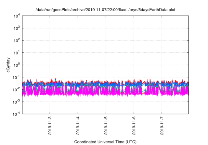
Task: Click the cGy/day axis title
Action: point(8,65)
